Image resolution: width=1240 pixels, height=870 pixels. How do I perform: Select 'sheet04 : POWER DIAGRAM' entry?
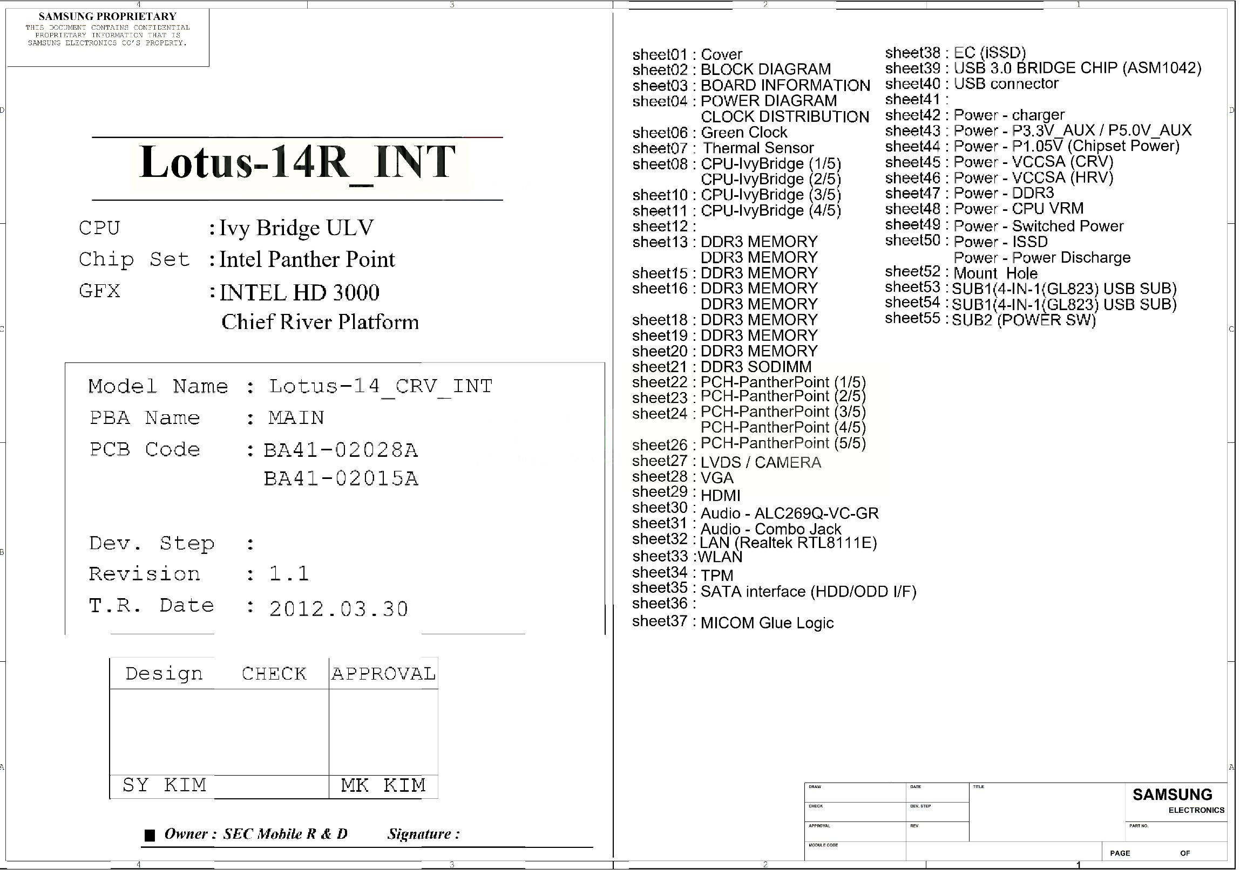pyautogui.click(x=735, y=101)
